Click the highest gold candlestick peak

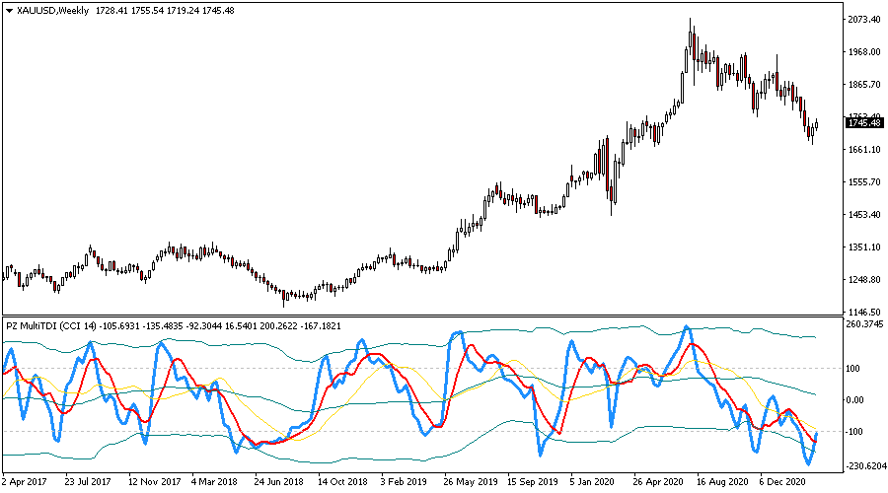(691, 22)
